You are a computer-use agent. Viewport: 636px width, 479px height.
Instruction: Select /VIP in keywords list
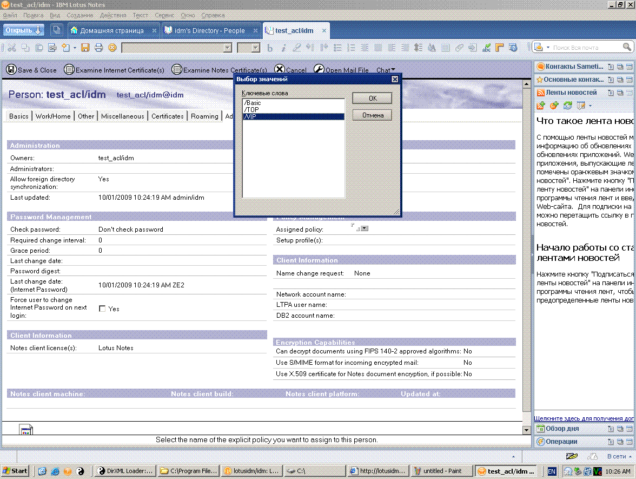[x=293, y=116]
